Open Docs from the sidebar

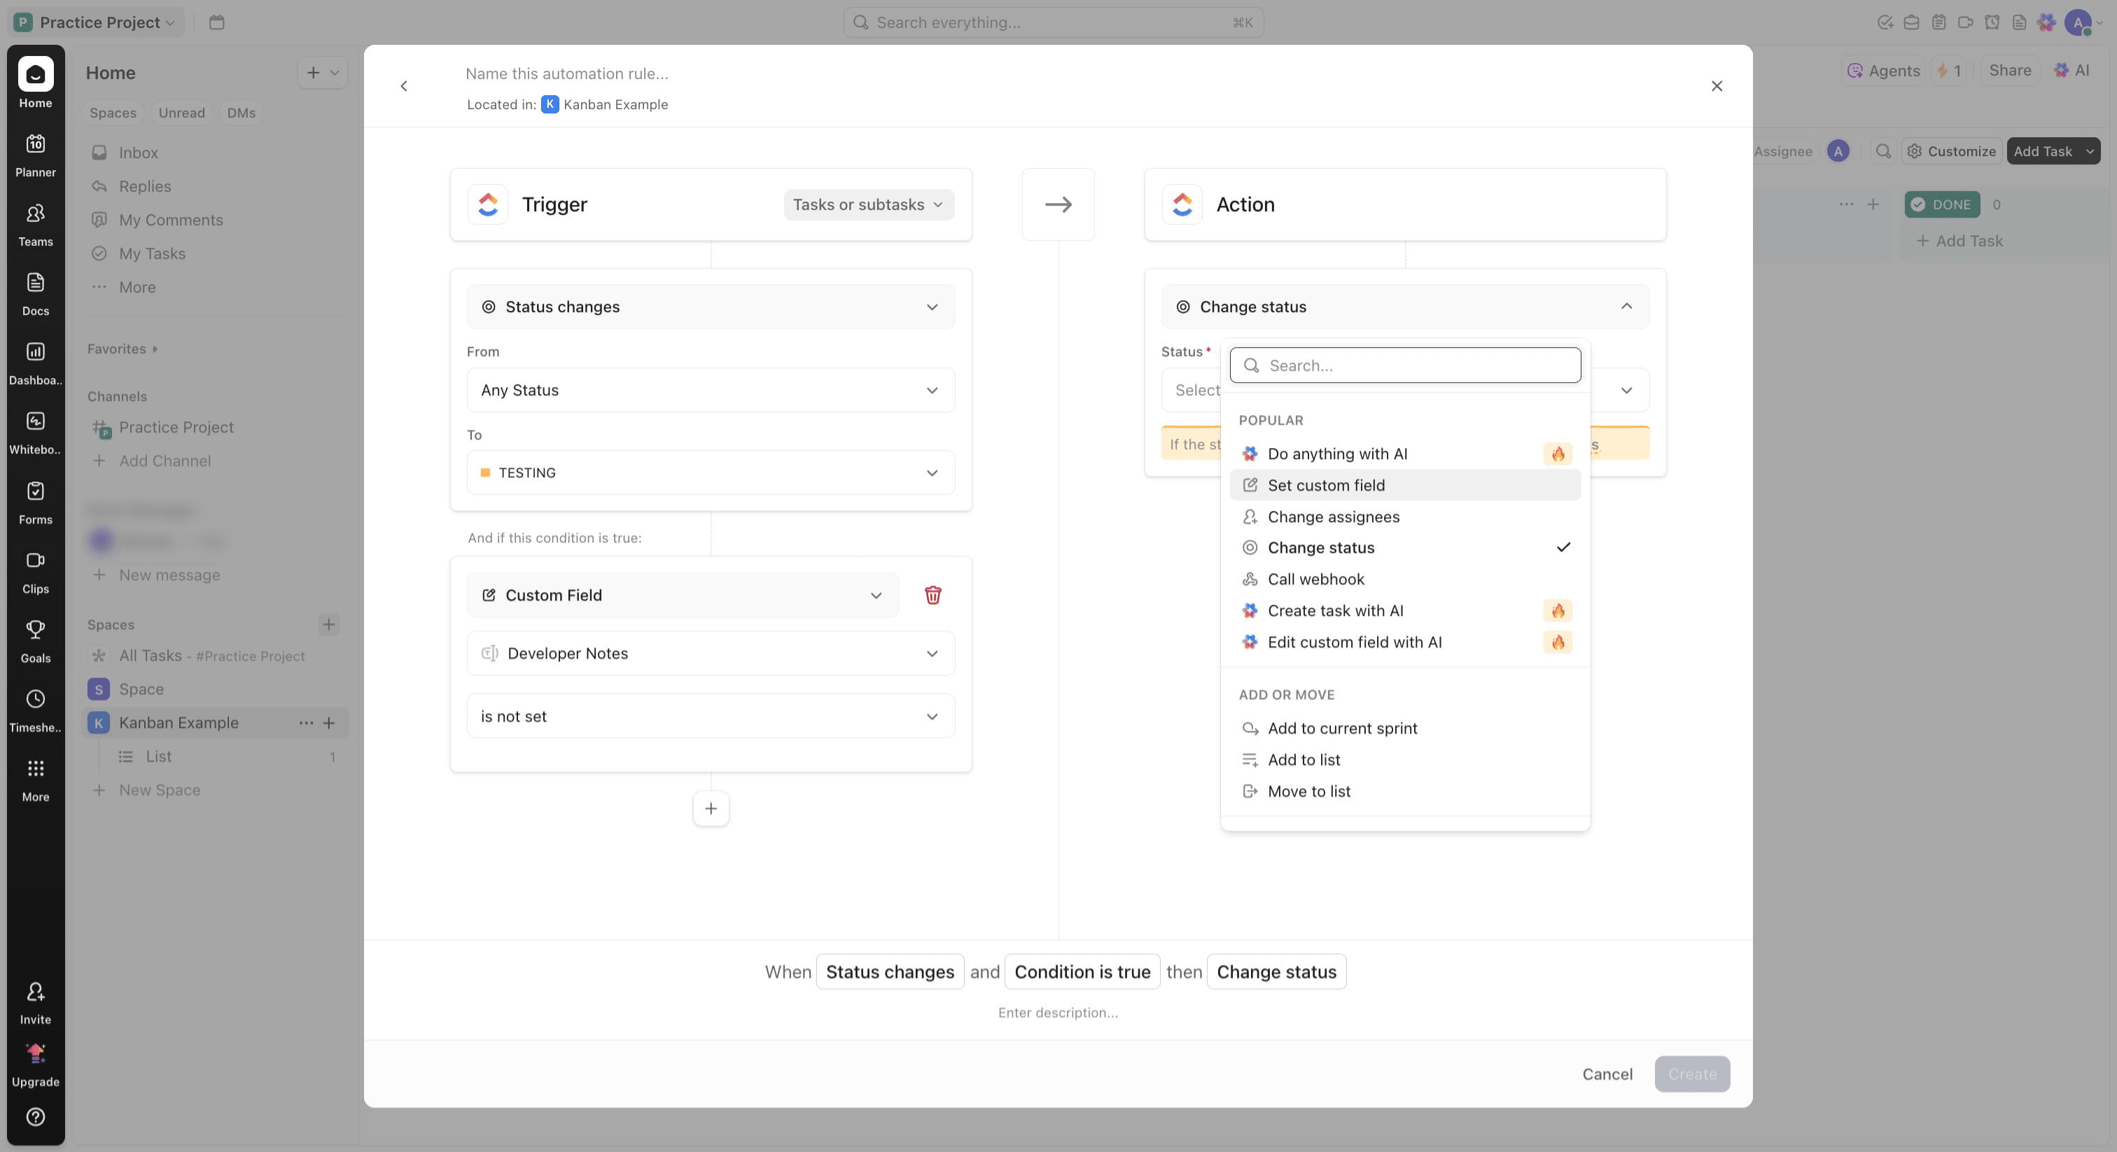35,293
